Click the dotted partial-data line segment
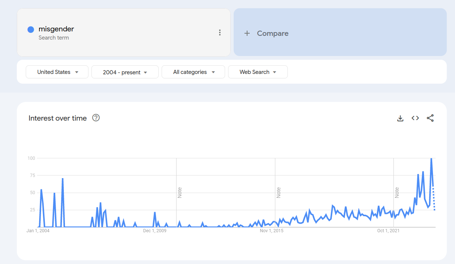 coord(434,198)
